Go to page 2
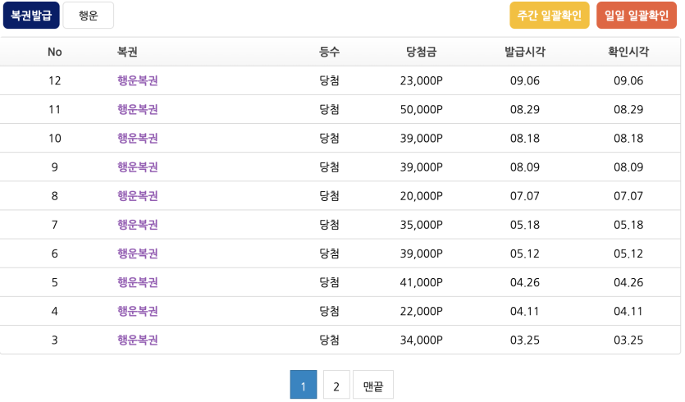The width and height of the screenshot is (685, 402). (336, 385)
